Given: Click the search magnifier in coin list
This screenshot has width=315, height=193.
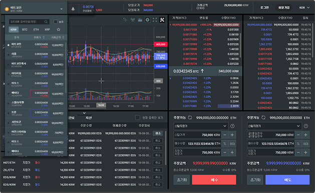Looking at the screenshot, I should tap(46, 21).
